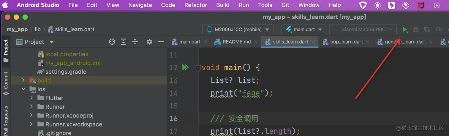The height and width of the screenshot is (136, 449).
Task: Click the circled play icon in menu bar
Action: point(437,5)
